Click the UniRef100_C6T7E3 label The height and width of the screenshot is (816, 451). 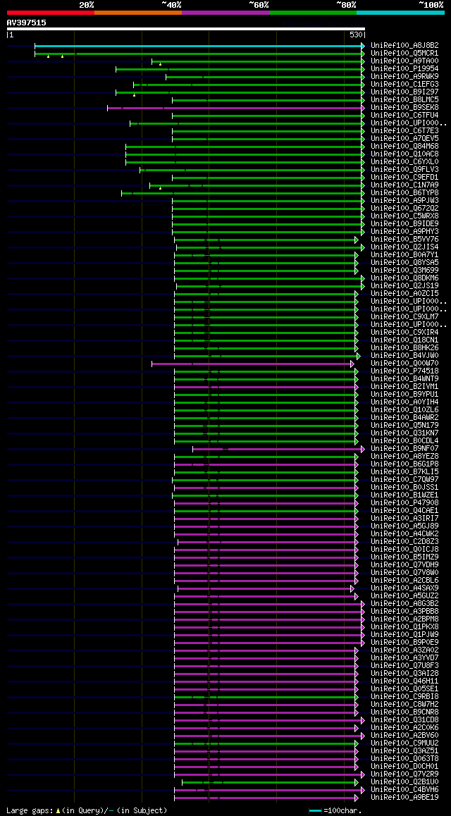404,131
